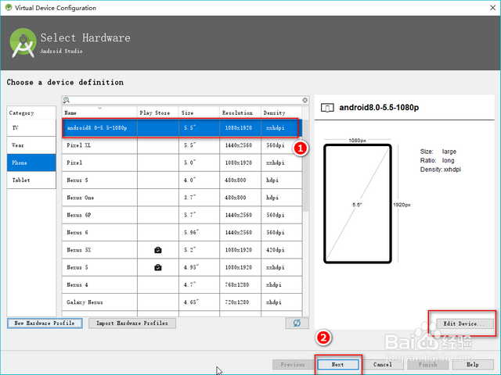Image resolution: width=501 pixels, height=375 pixels.
Task: Click the Next button
Action: click(338, 365)
